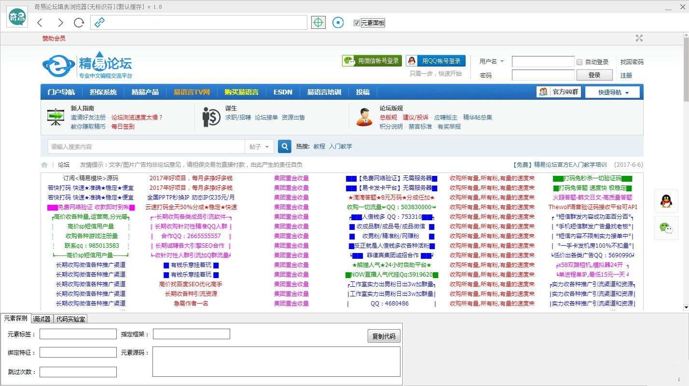Open the WeChat side widget icon
The width and height of the screenshot is (689, 386).
click(666, 228)
